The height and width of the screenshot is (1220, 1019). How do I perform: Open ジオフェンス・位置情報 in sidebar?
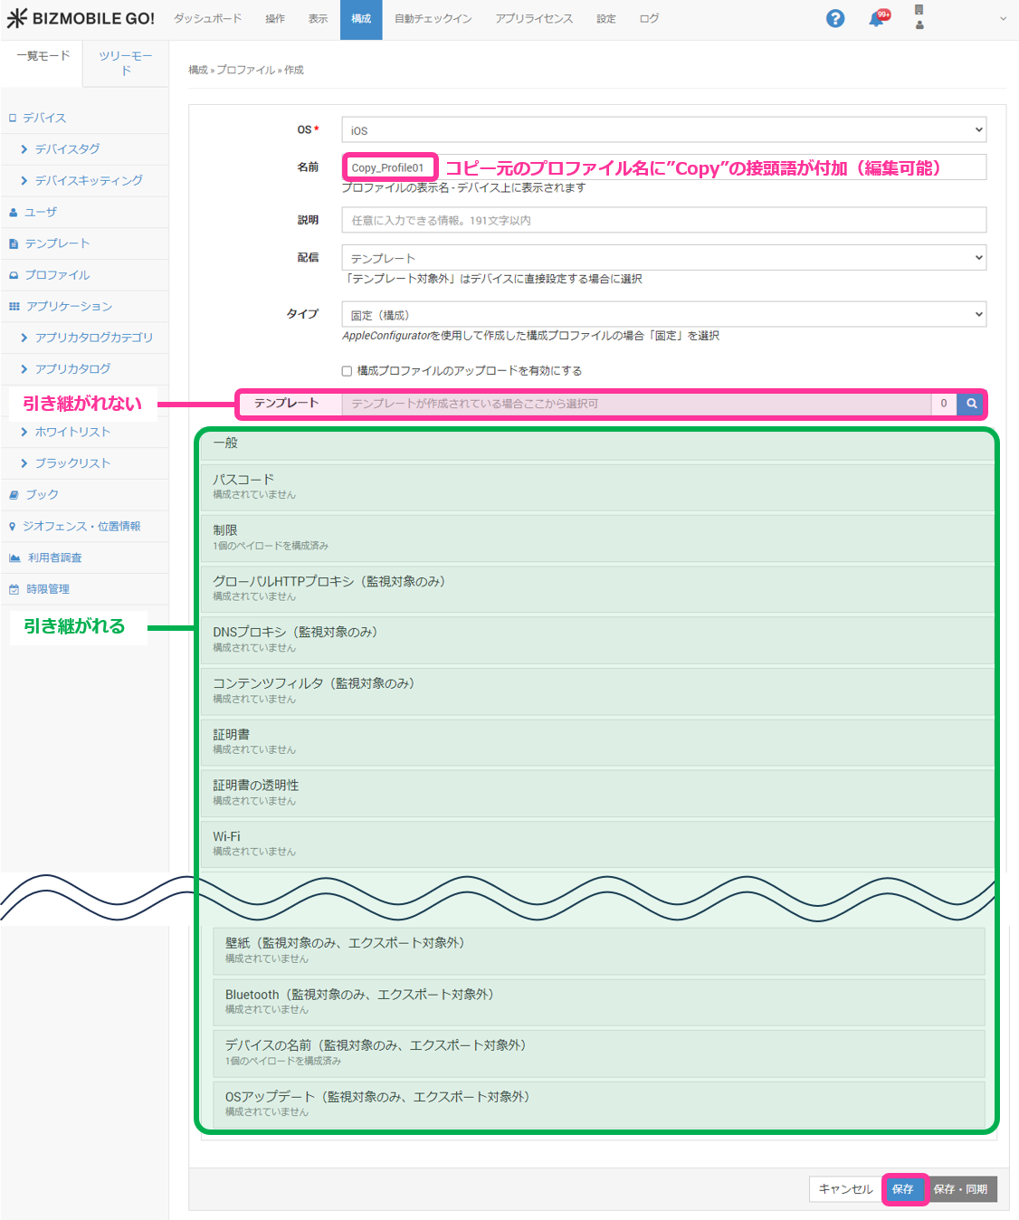(x=81, y=526)
